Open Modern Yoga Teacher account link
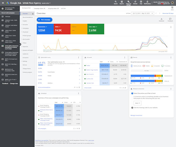Screen dimensions: 176x147 [92, 70]
